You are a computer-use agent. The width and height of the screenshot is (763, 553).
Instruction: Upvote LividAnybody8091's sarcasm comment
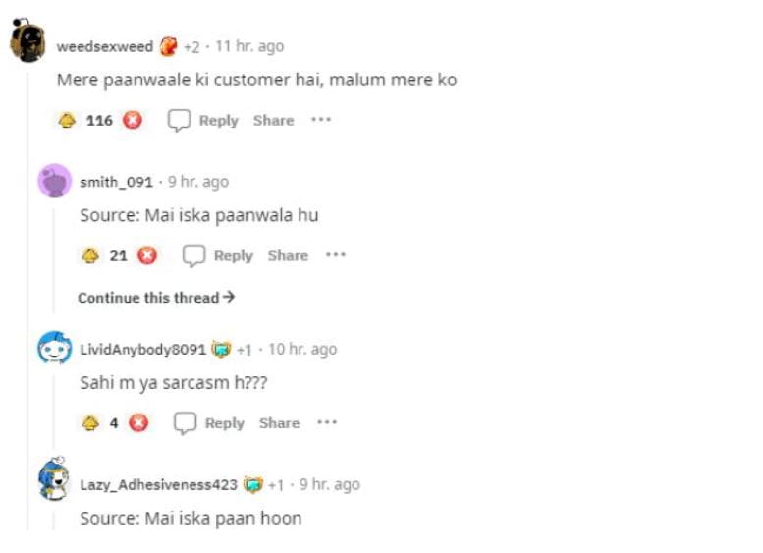pos(90,423)
